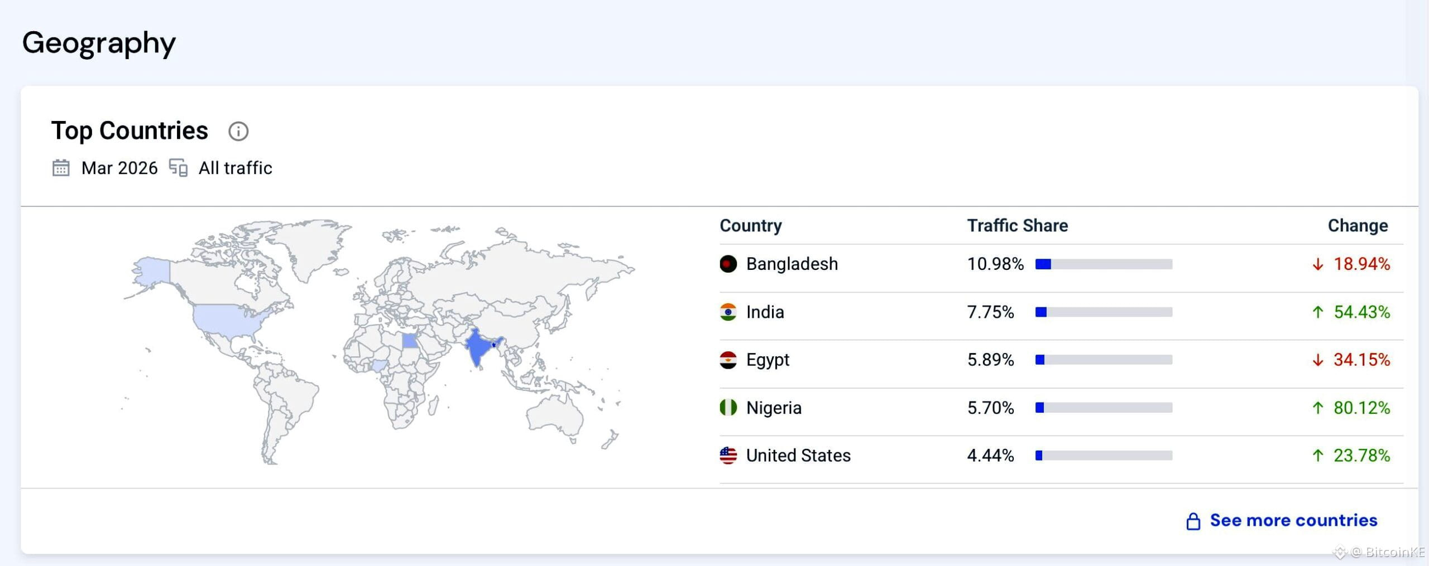Screen dimensions: 1429x566
Task: Click the Bangladesh flag icon
Action: point(728,264)
